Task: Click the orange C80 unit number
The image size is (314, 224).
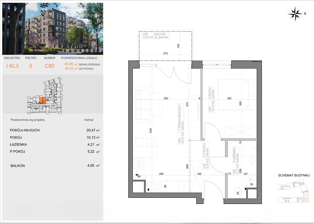Action: point(49,66)
